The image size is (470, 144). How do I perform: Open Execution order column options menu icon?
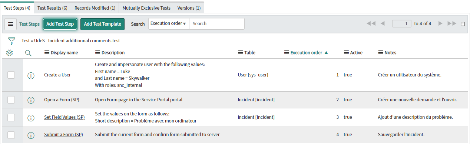tap(287, 53)
